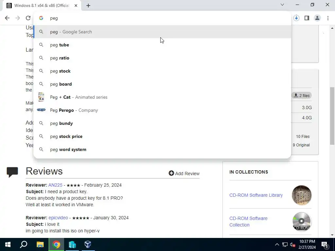Select 'Peg Perego' company suggestion
Screen dimensions: 335x251
pos(162,110)
